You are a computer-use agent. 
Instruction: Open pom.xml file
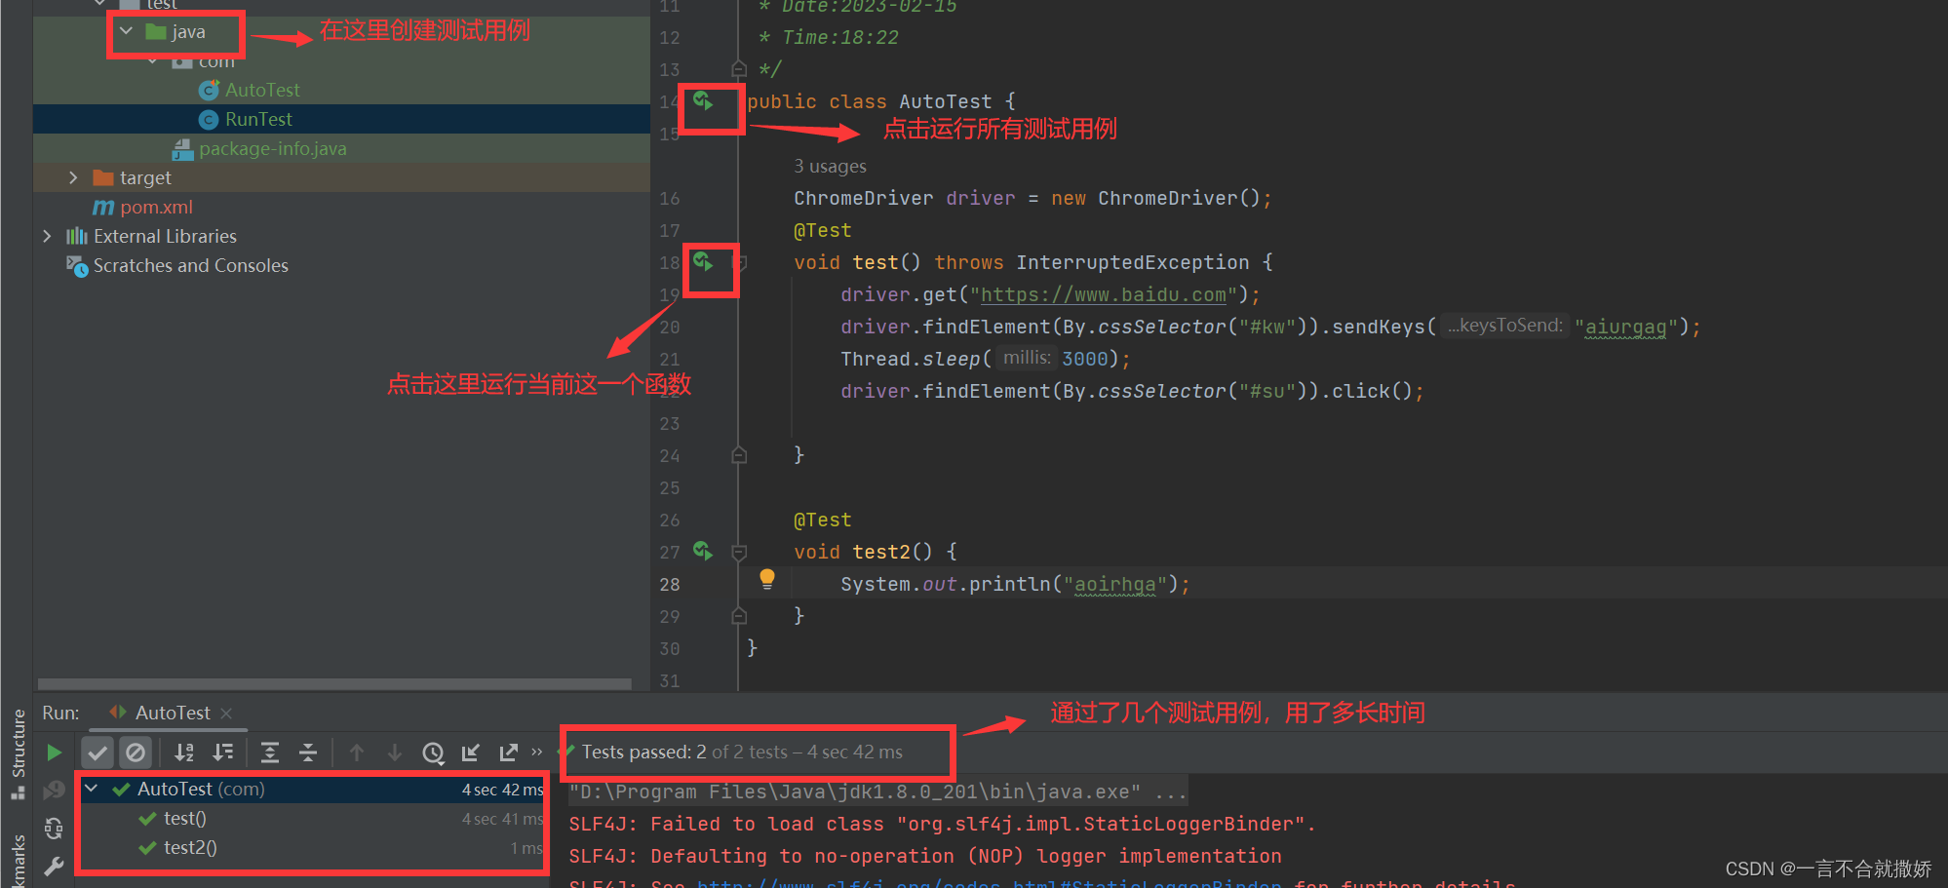tap(156, 207)
